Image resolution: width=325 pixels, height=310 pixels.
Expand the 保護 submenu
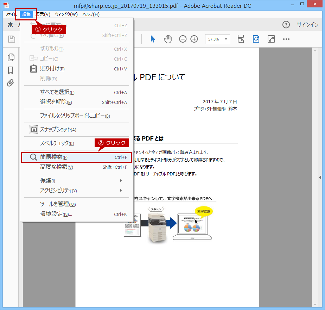[76, 180]
